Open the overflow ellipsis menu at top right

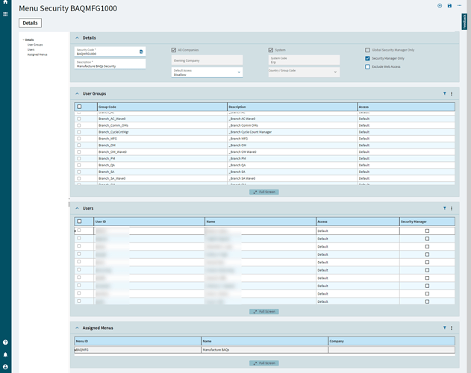459,6
